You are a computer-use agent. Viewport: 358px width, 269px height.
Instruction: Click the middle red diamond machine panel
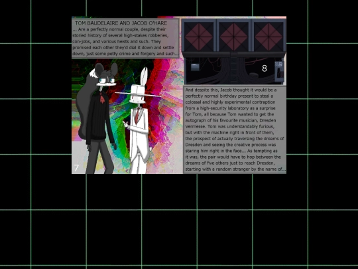pyautogui.click(x=233, y=37)
